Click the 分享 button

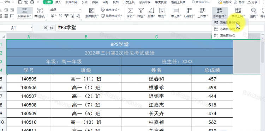pos(252,2)
